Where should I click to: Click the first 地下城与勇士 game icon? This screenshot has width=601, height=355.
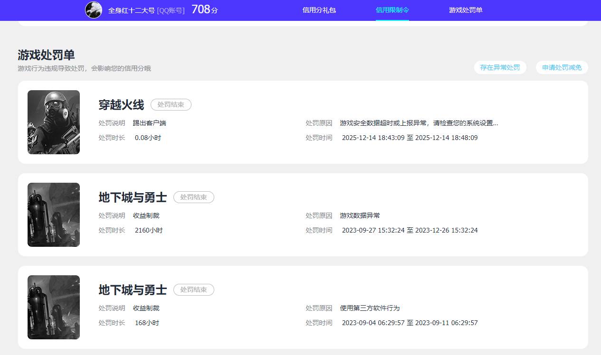click(x=53, y=215)
